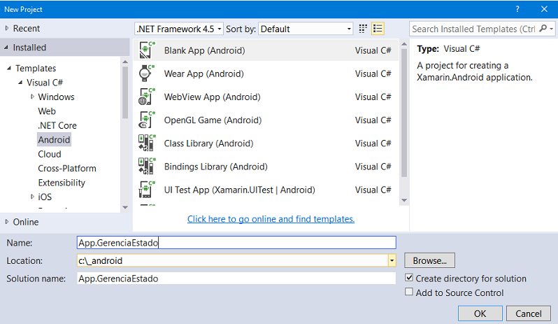Click link to go online and find templates
The image size is (558, 324).
click(x=271, y=219)
